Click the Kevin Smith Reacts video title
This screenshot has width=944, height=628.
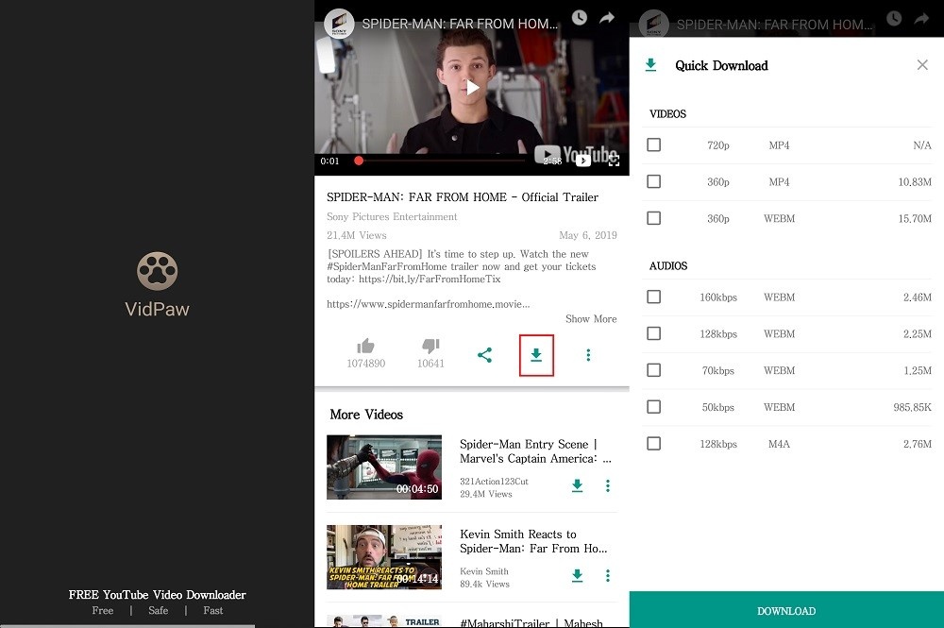click(x=533, y=541)
